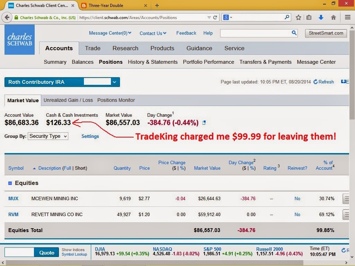Open the Research main tab
This screenshot has height=266, width=355.
(125, 48)
